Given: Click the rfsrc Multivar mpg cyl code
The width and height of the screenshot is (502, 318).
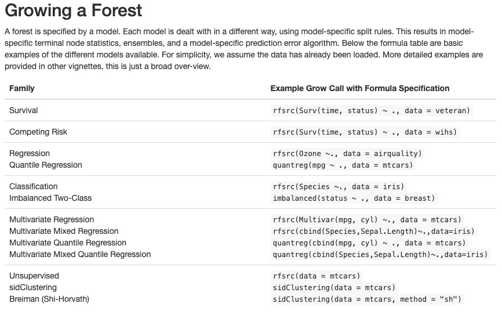Looking at the screenshot, I should click(x=367, y=219).
